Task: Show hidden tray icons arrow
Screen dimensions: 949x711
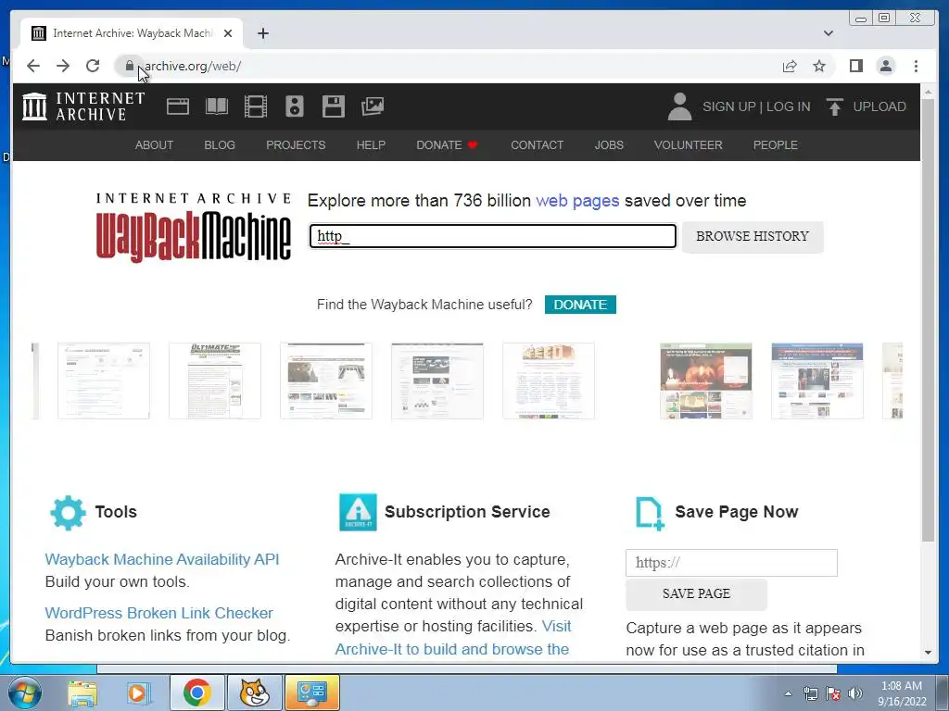Action: [788, 693]
